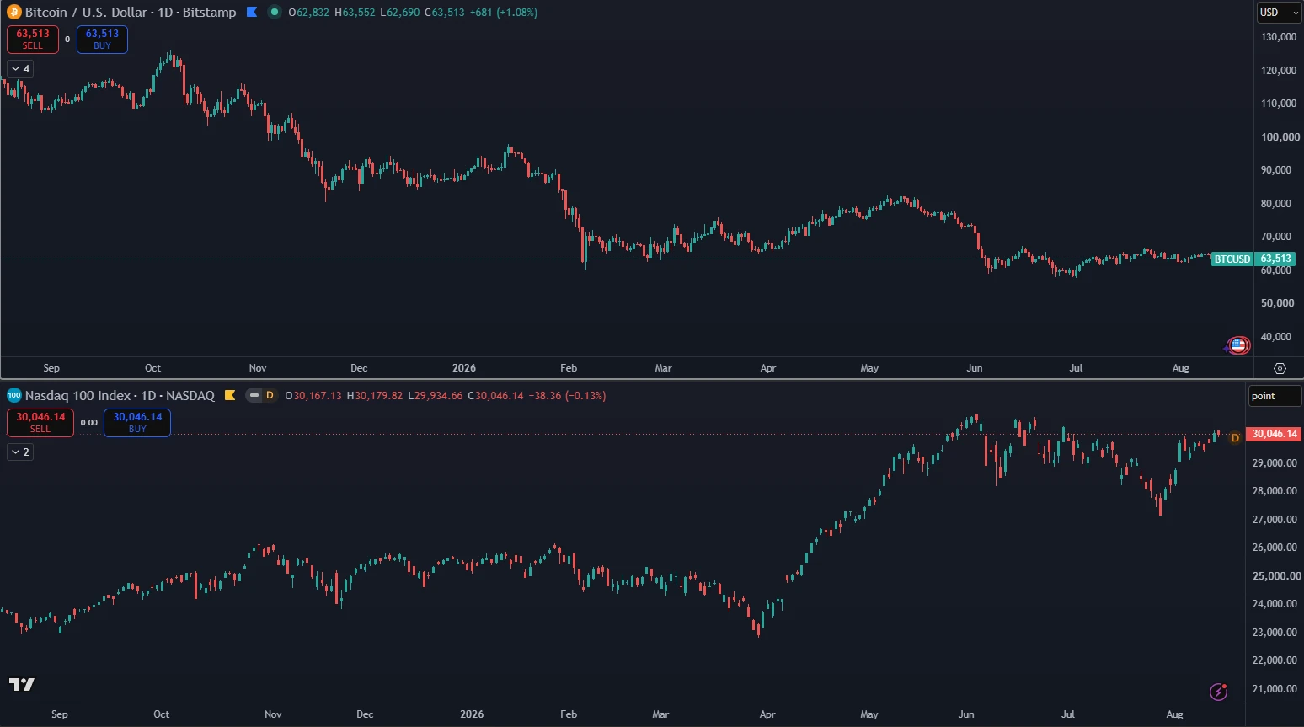Open chart settings gear on Bitcoin time axis
Screen dimensions: 1304x727
(x=1280, y=368)
